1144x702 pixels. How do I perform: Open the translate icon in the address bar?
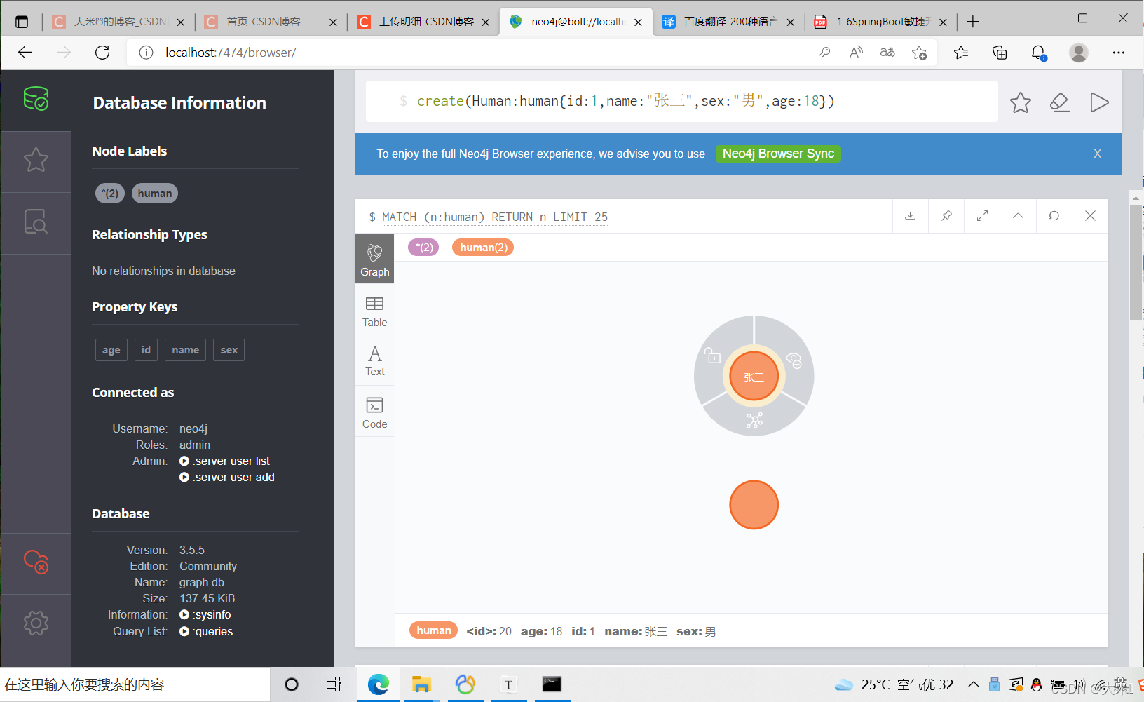point(887,53)
